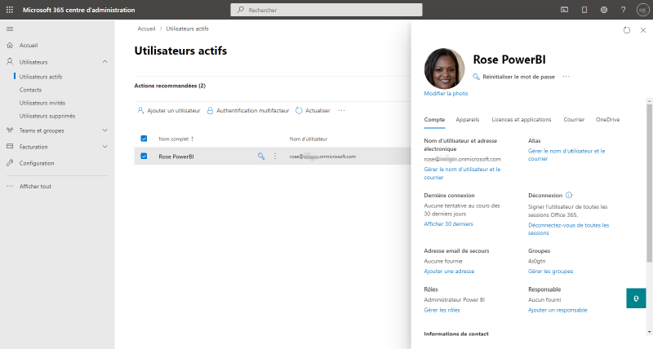Open the mobile app icon in header

584,10
